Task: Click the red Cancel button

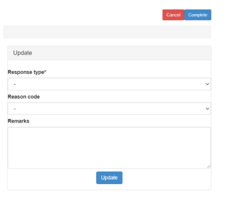Action: (x=173, y=15)
